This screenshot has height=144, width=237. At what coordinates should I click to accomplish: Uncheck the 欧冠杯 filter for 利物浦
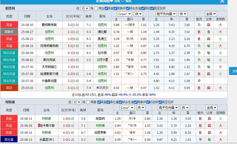point(147,102)
